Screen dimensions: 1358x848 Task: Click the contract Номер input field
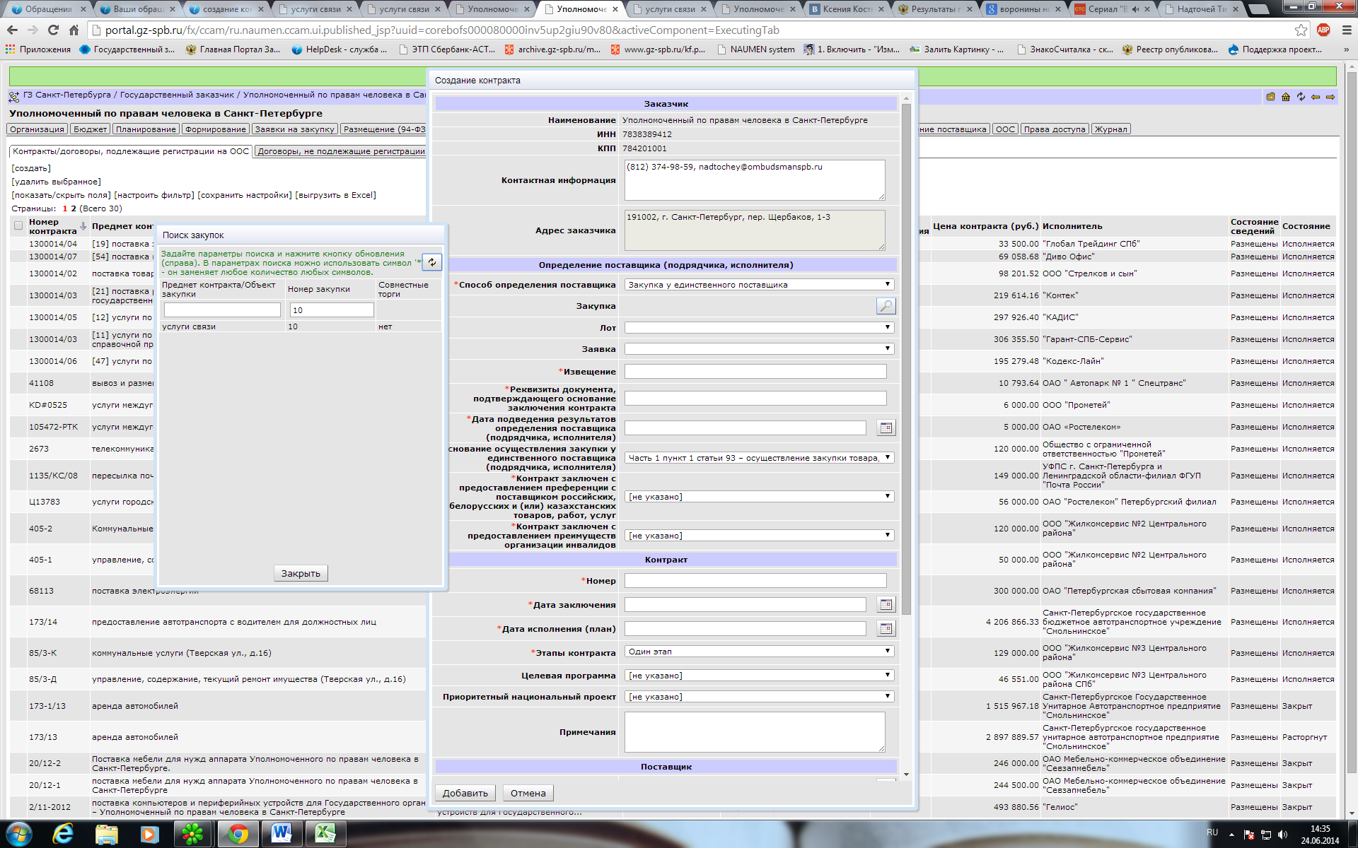tap(755, 580)
